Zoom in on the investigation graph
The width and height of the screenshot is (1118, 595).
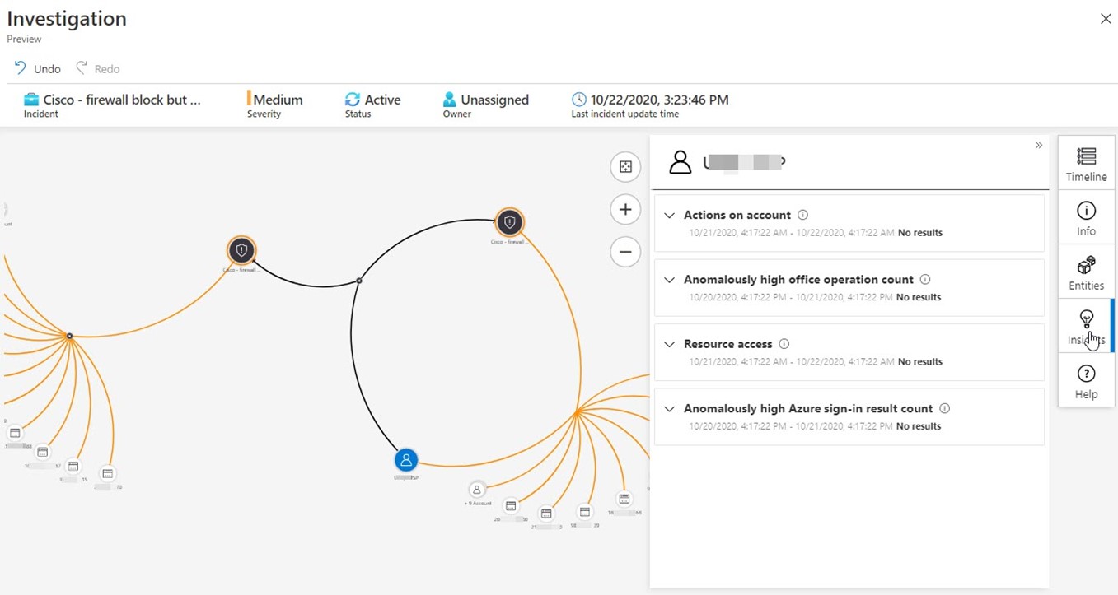point(625,210)
